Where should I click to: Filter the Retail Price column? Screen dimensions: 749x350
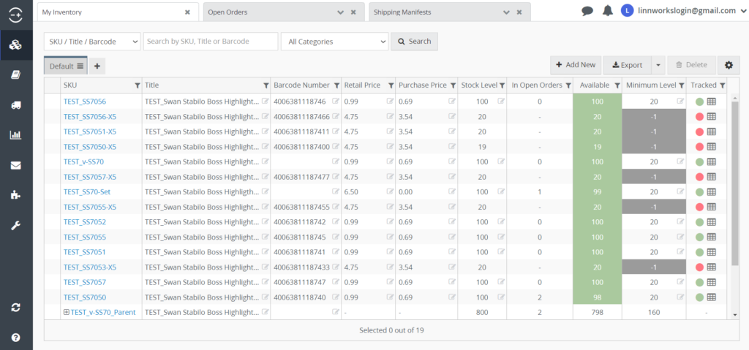click(x=391, y=85)
